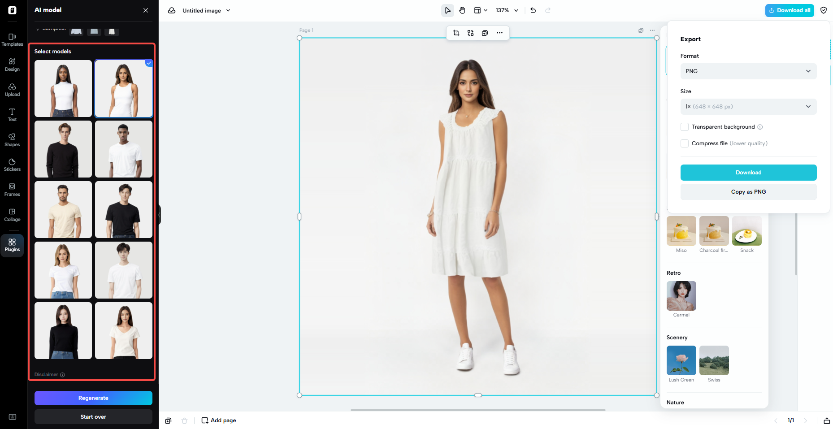Open the export Size dropdown
Screen dimensions: 833x429
pos(748,107)
